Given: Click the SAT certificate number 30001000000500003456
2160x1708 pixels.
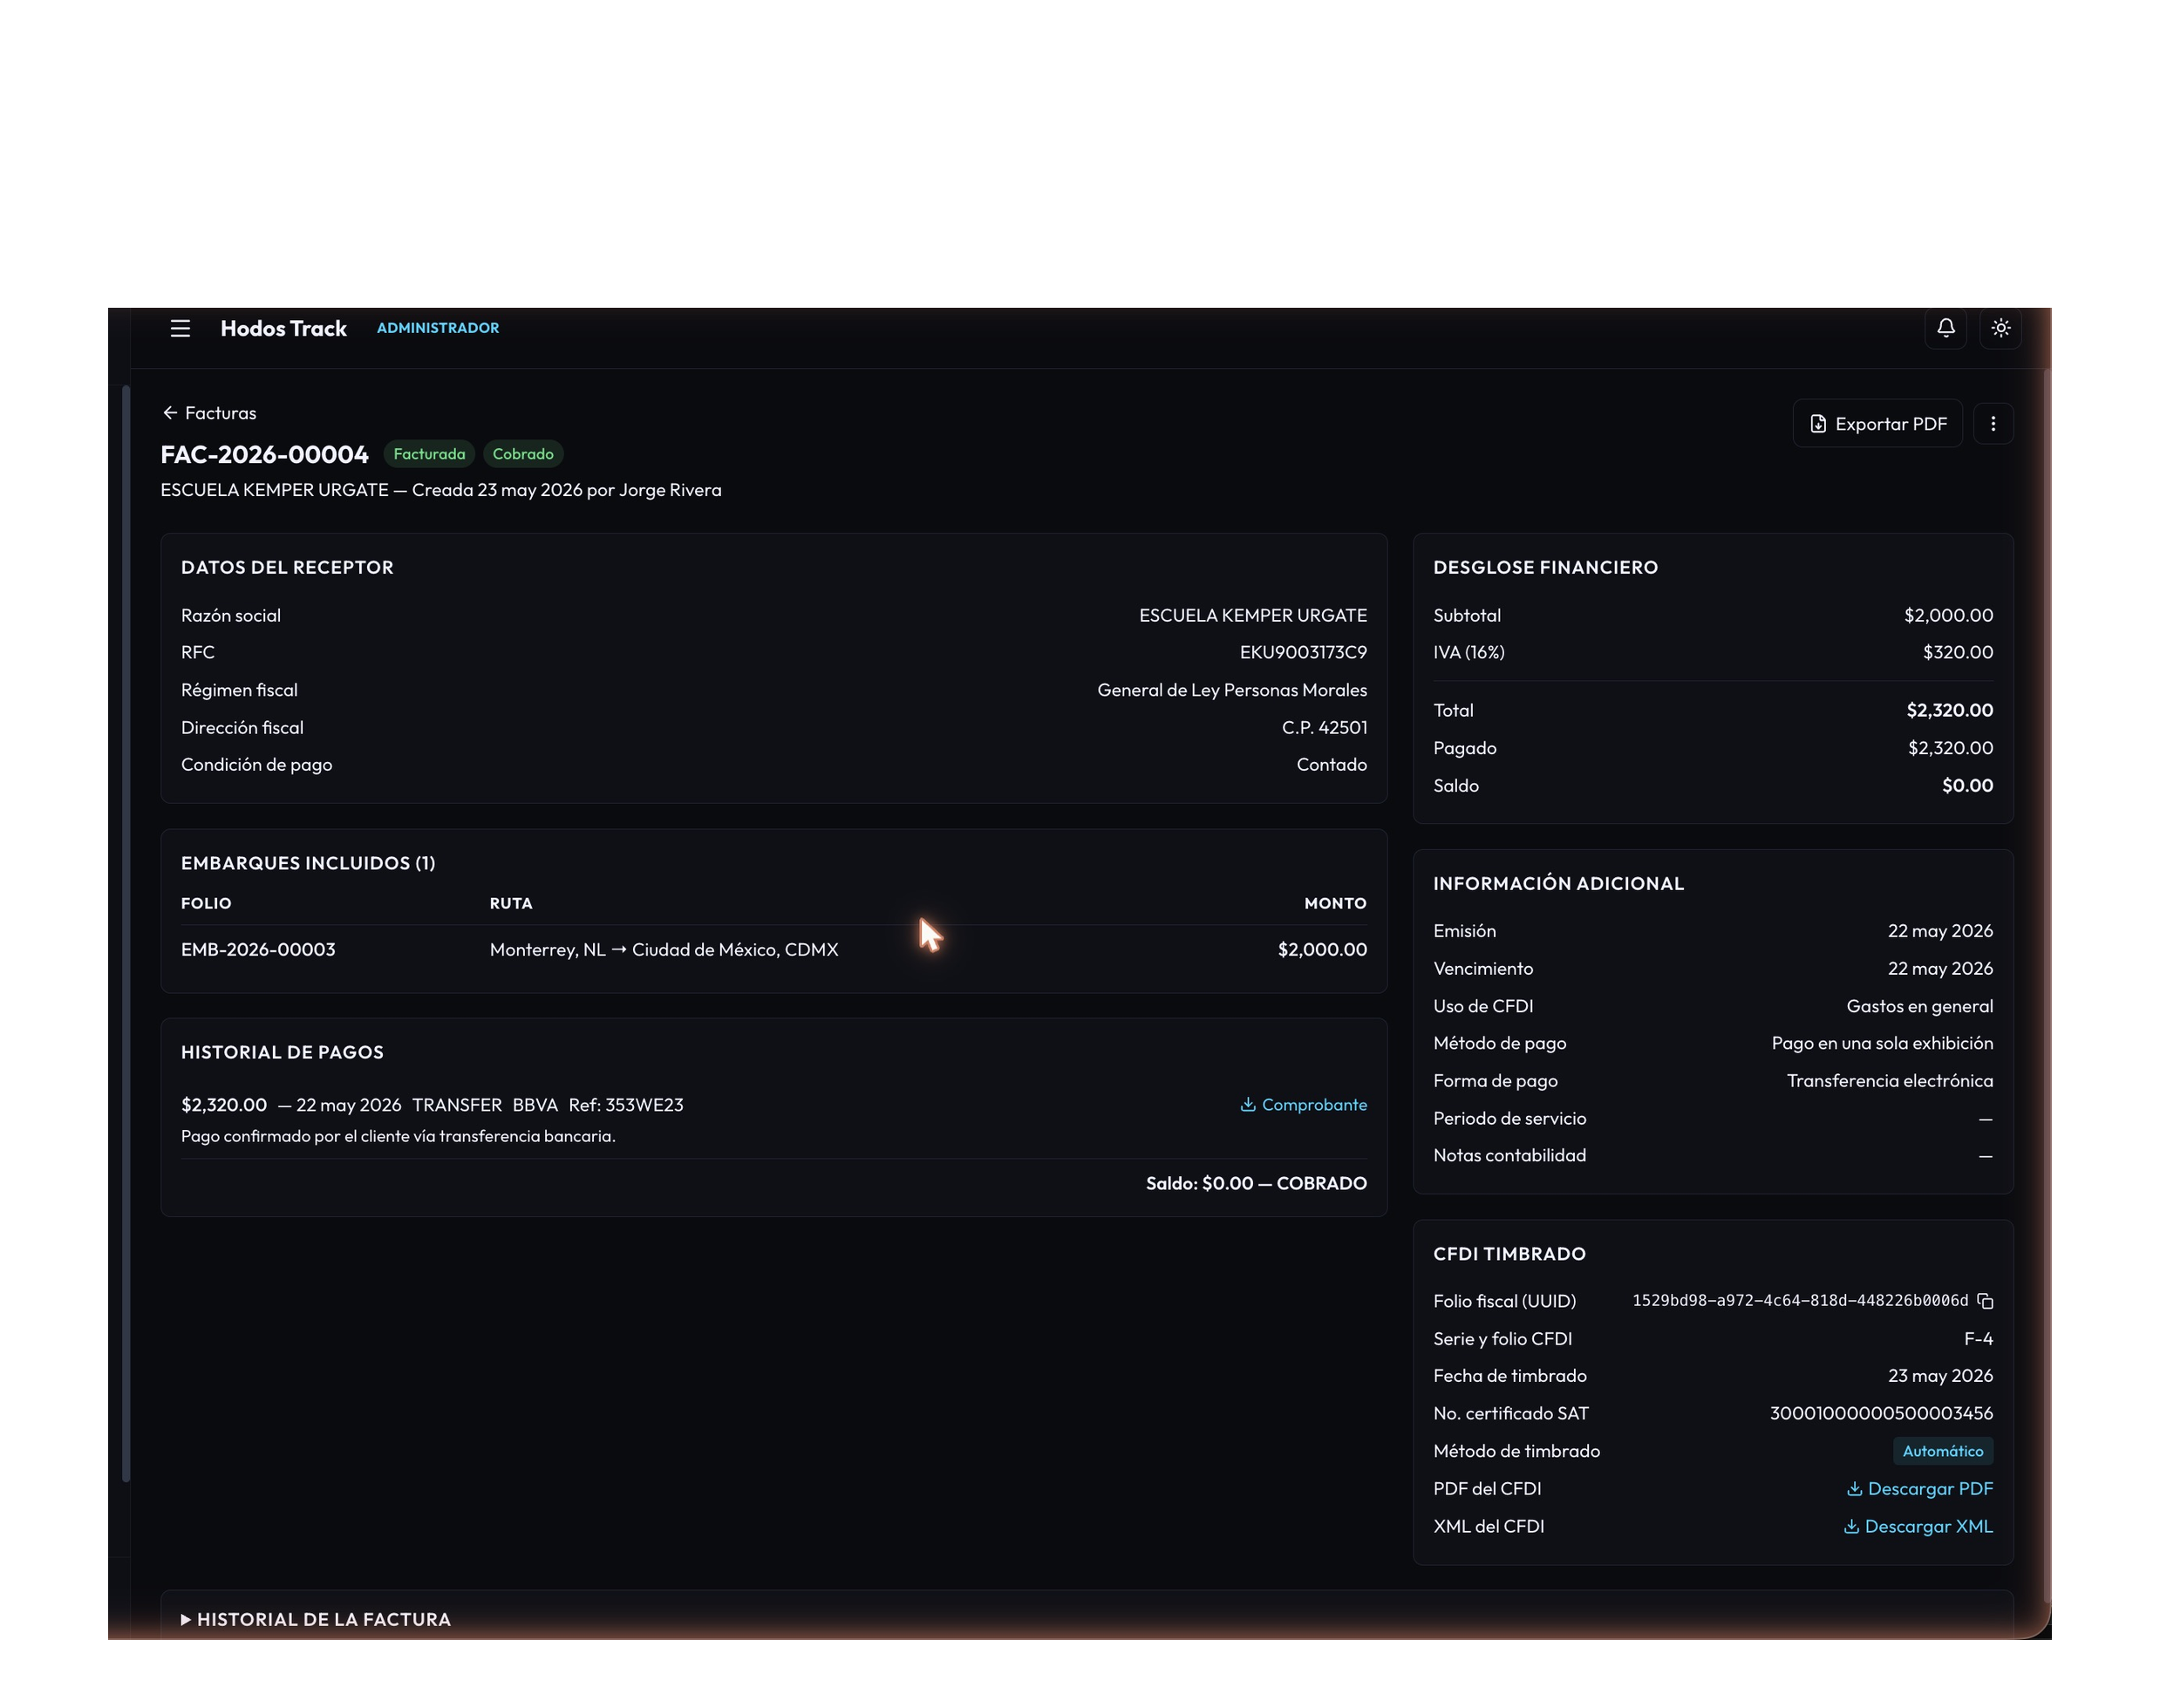Looking at the screenshot, I should 1881,1414.
